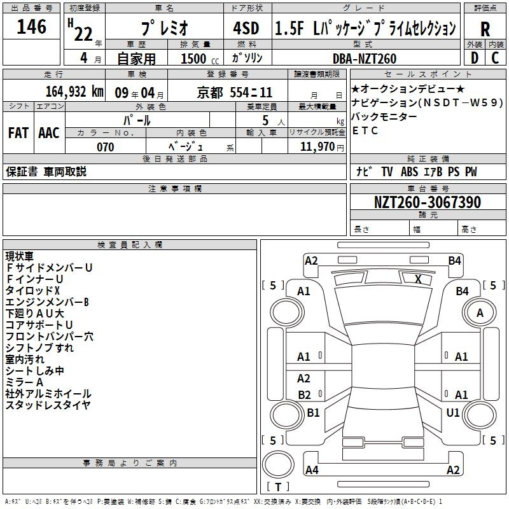Image resolution: width=509 pixels, height=509 pixels.
Task: Click the 検査員記入欄 section header
Action: pos(130,245)
